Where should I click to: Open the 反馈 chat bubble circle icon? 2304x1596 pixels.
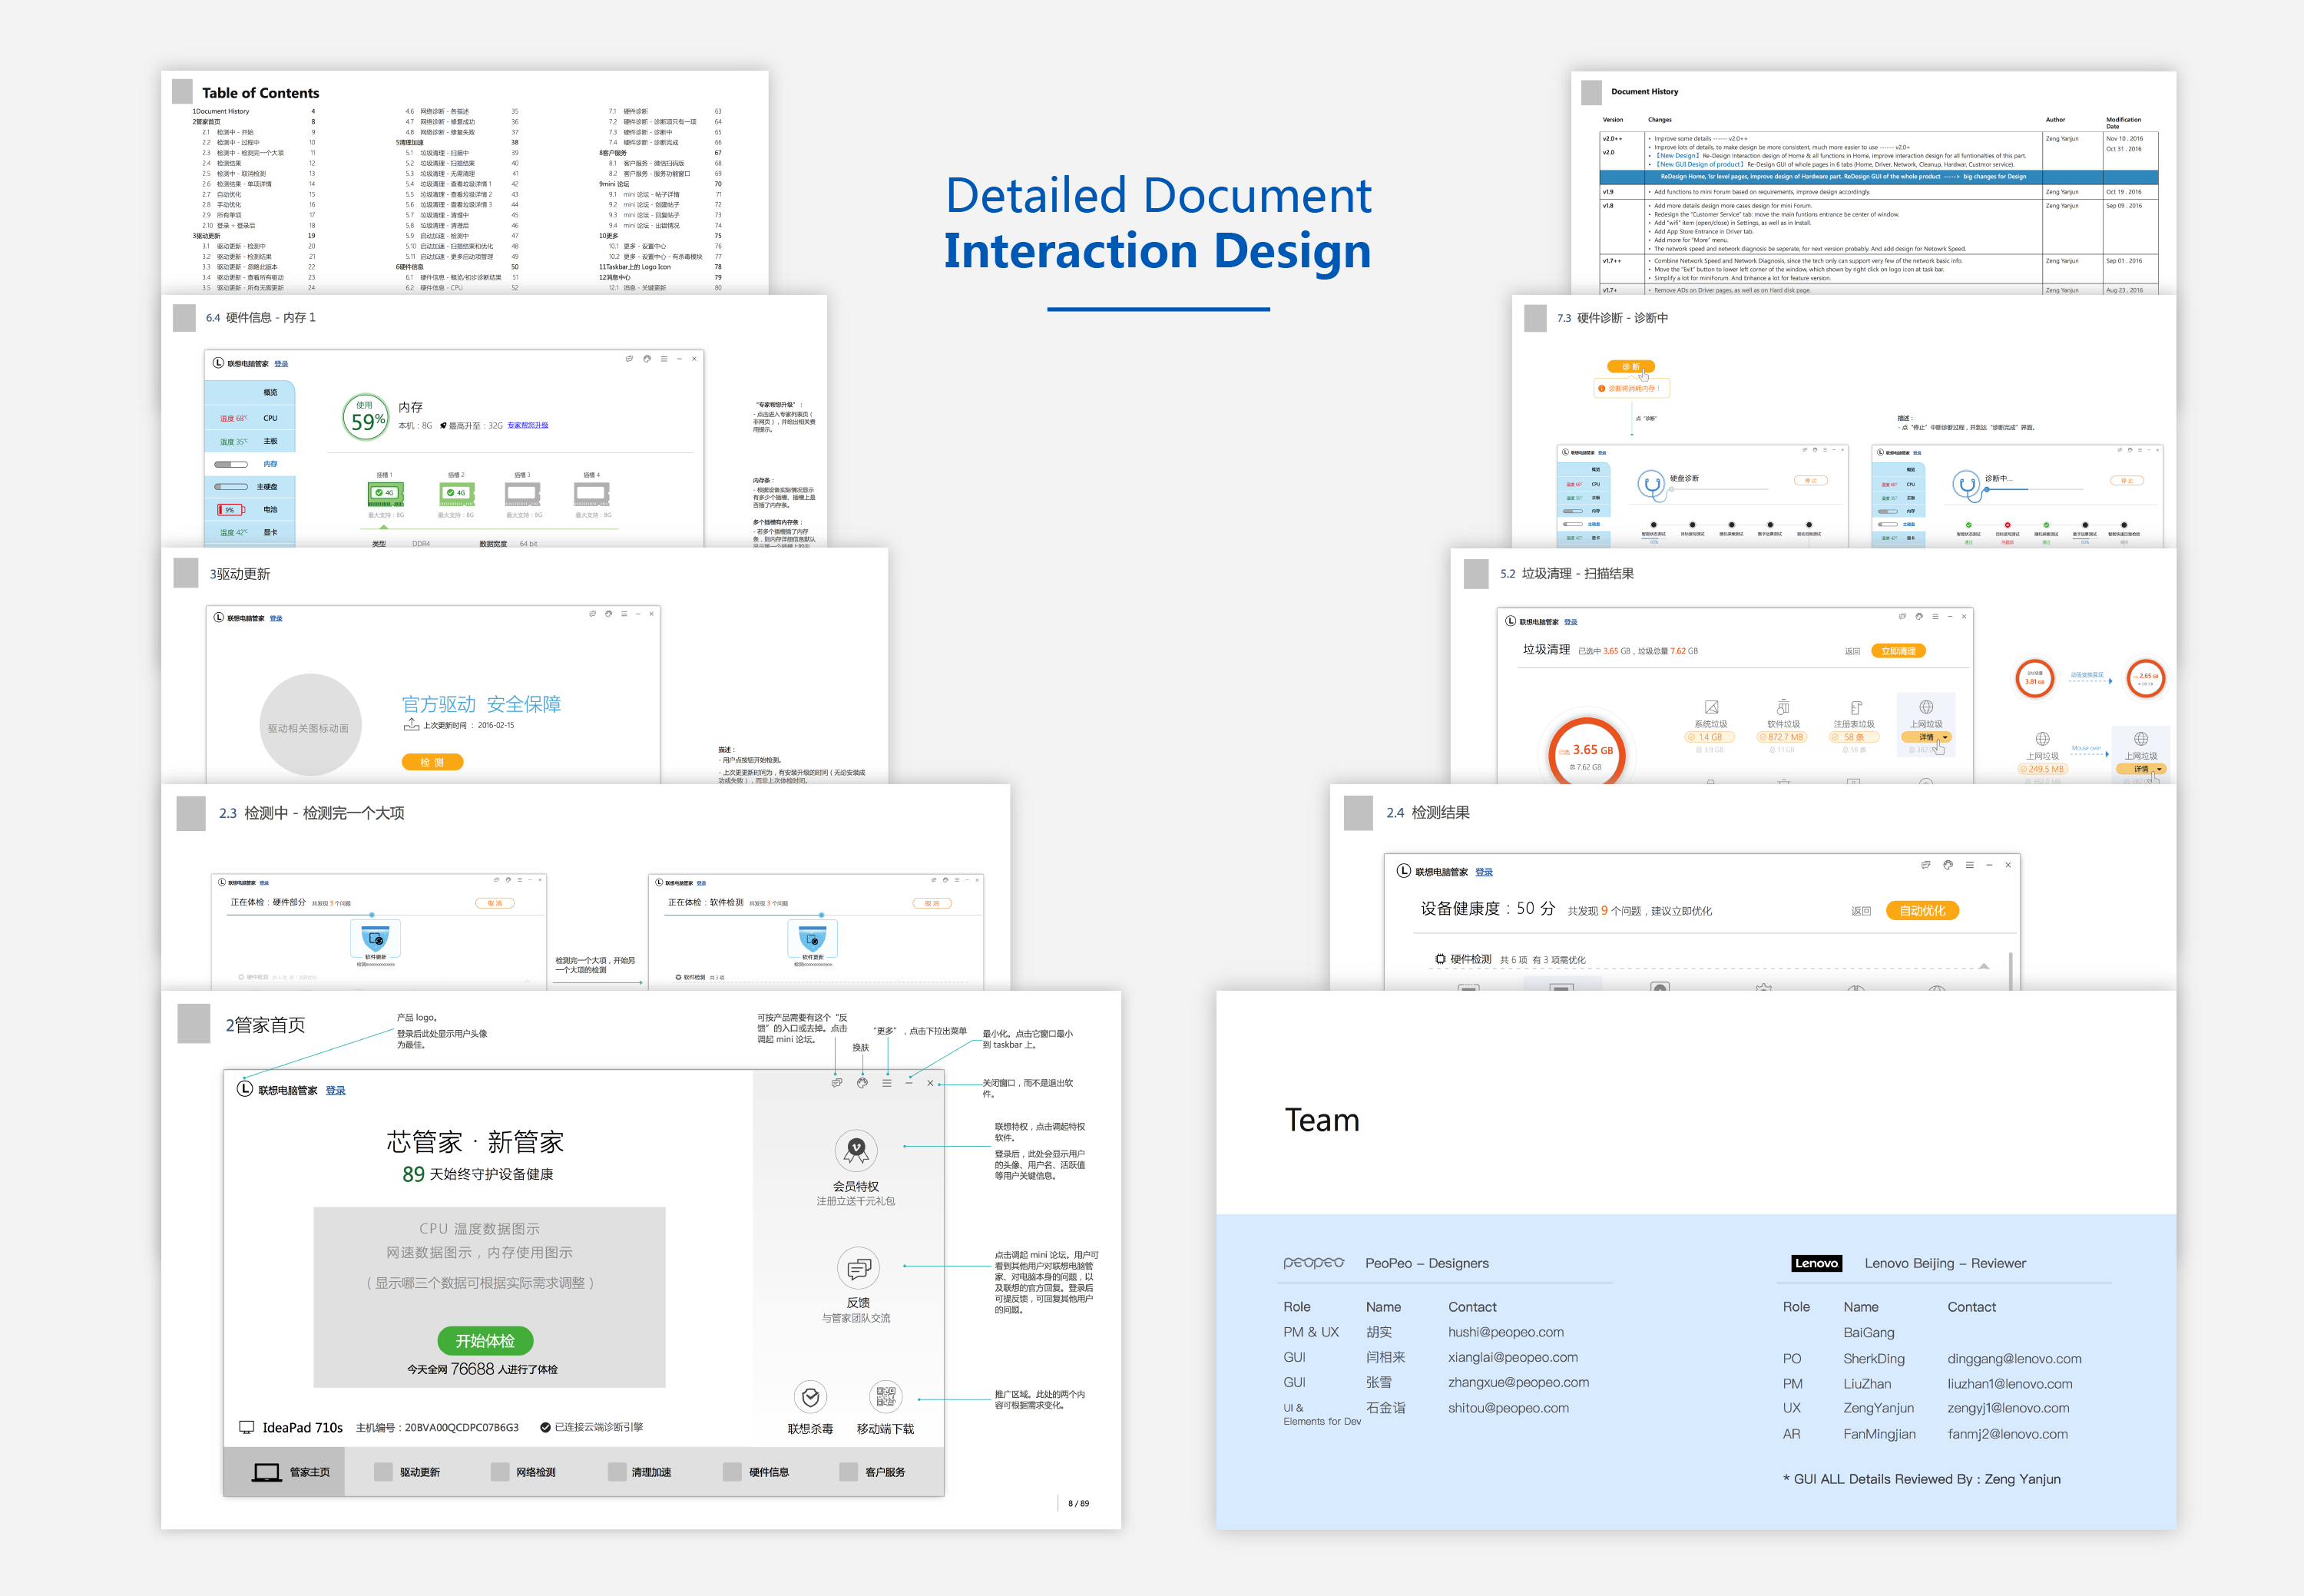point(857,1268)
